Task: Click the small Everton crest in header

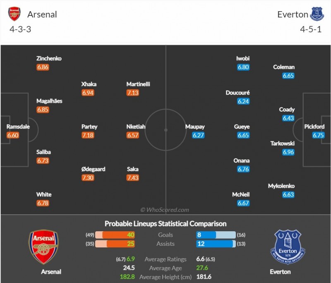Action: [317, 14]
